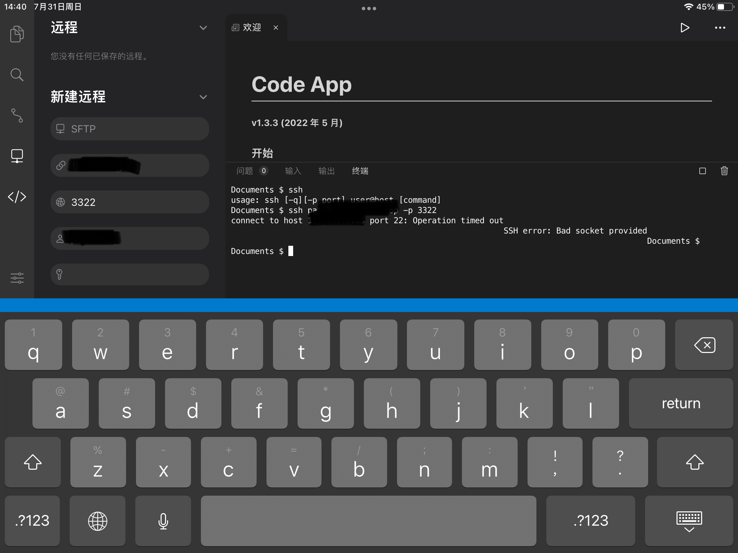Run code with the play button
Image resolution: width=738 pixels, height=553 pixels.
685,28
